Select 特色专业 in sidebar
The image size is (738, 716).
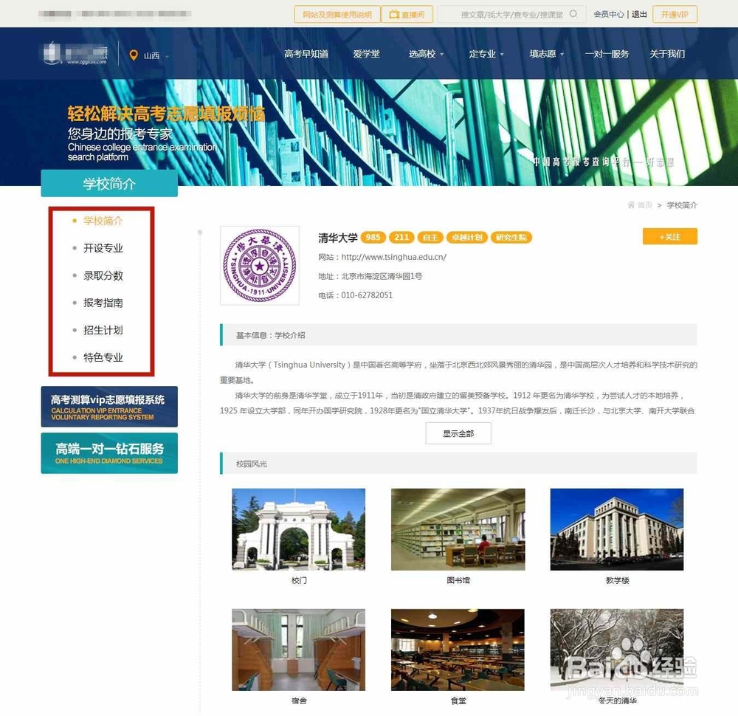103,357
